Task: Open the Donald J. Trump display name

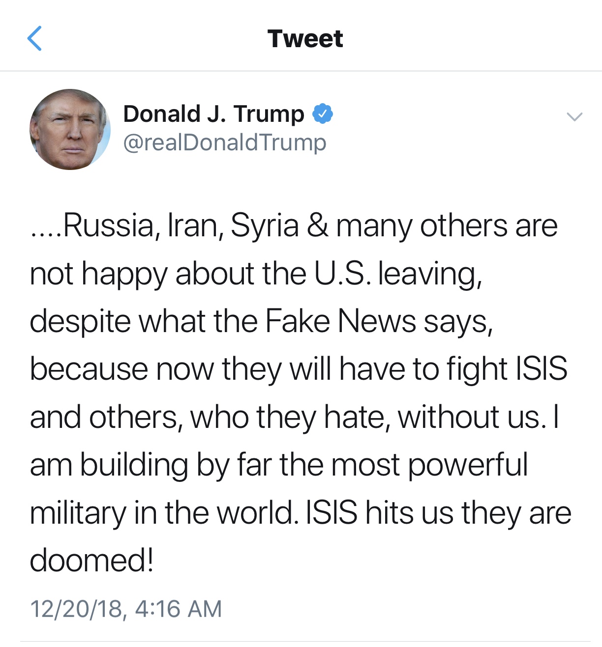Action: (213, 114)
